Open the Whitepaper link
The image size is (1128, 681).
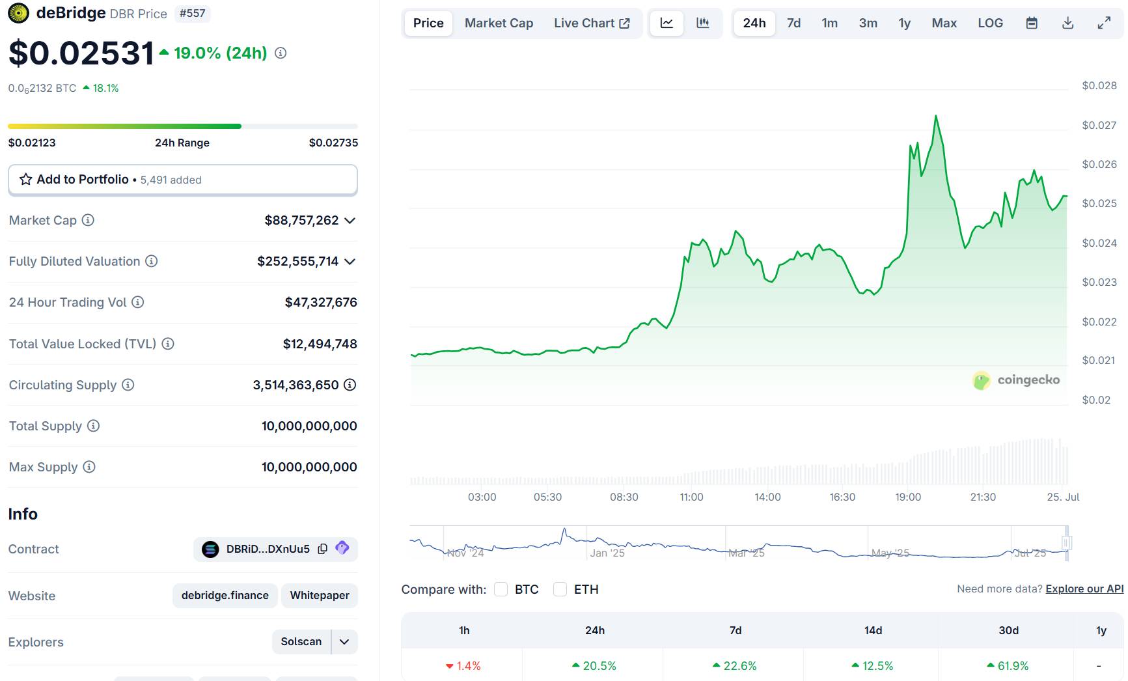coord(320,595)
